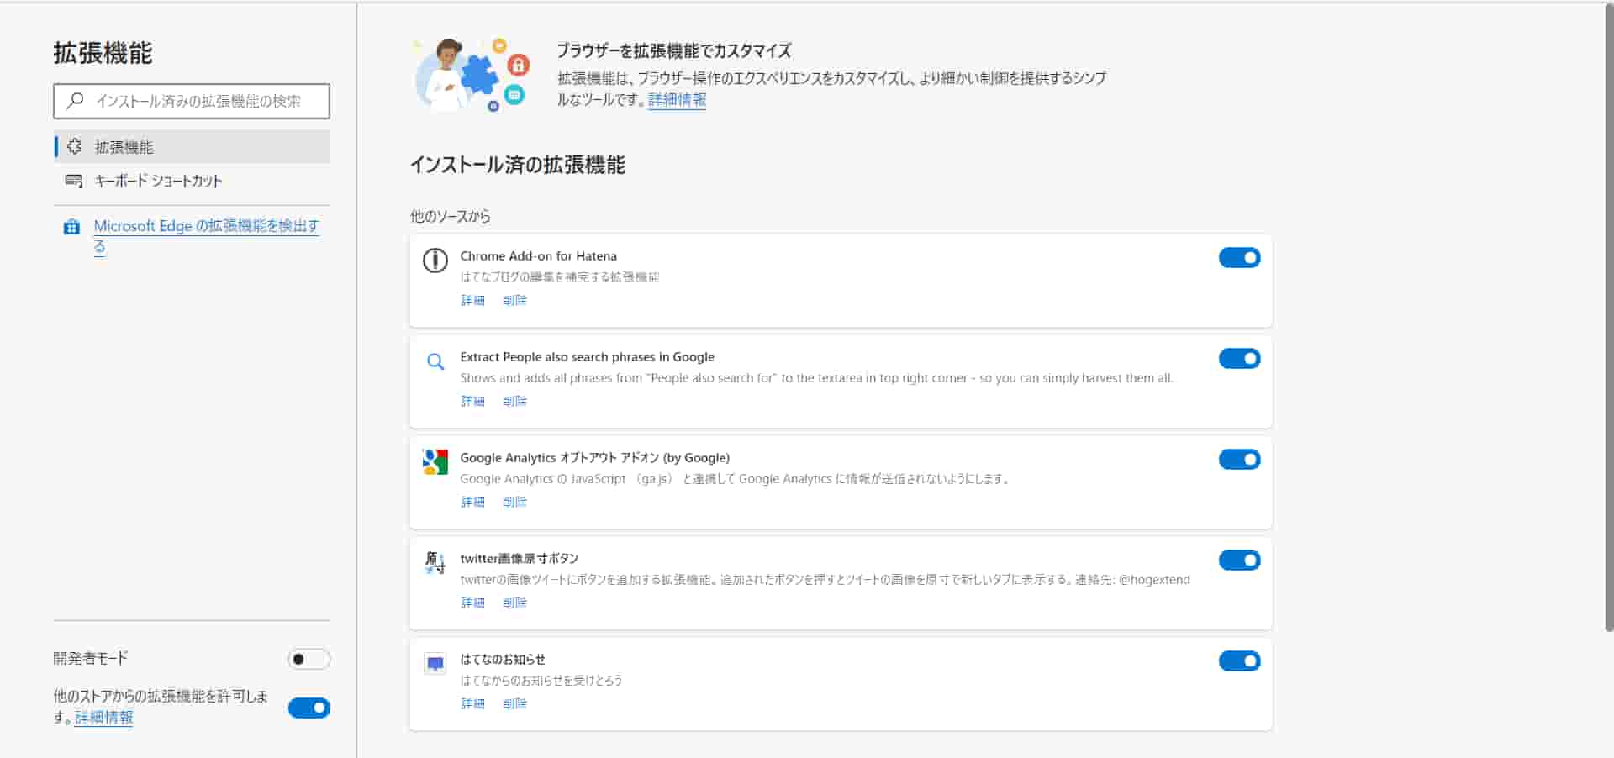Switch off the はてなのお知らせ extension
This screenshot has width=1614, height=758.
coord(1239,661)
